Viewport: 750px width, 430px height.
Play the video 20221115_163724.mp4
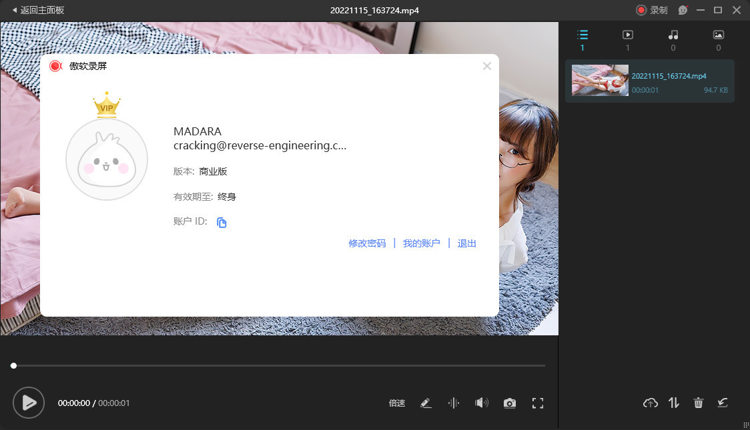(29, 403)
